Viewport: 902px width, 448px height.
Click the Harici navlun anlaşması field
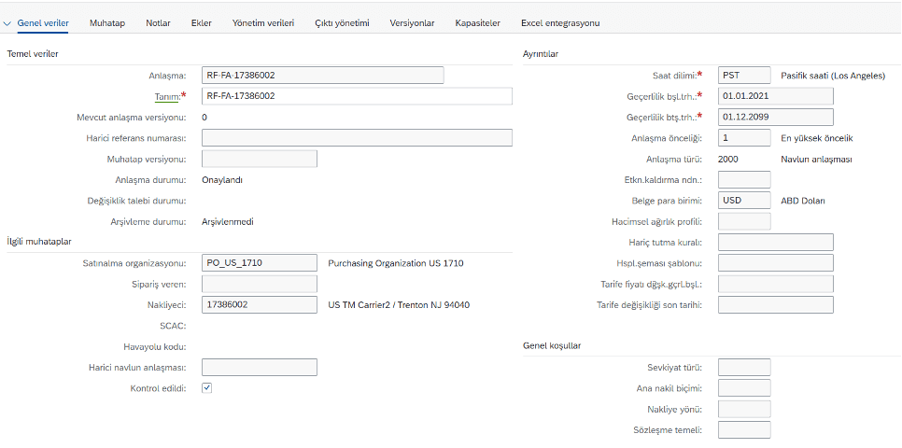click(259, 367)
